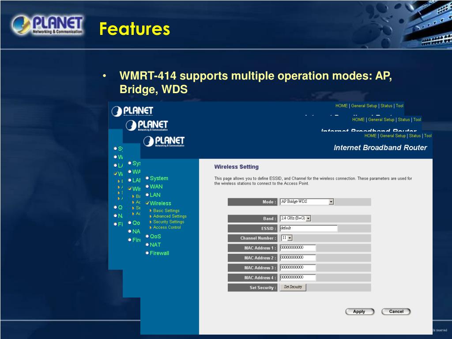Screen dimensions: 452x339
Task: Click the "This page allows you to define ESSID" description
Action: pyautogui.click(x=313, y=181)
